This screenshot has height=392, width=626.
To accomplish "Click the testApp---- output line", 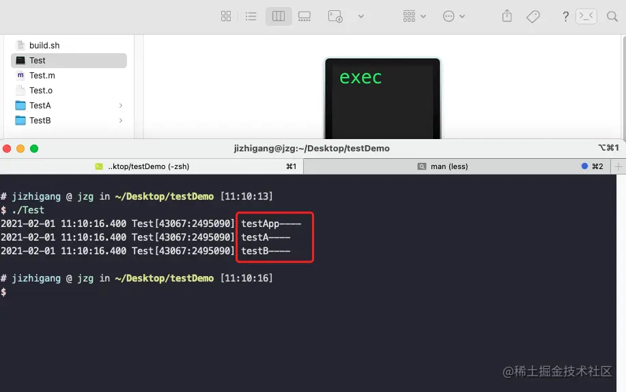I will (271, 224).
